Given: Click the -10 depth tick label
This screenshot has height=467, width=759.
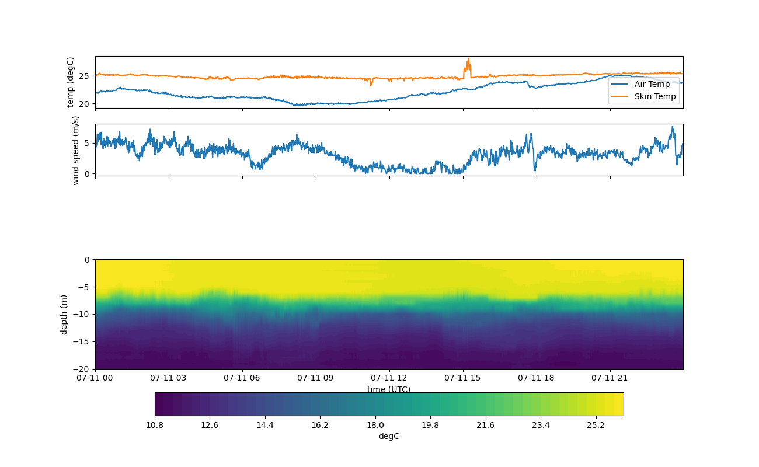Looking at the screenshot, I should (82, 314).
